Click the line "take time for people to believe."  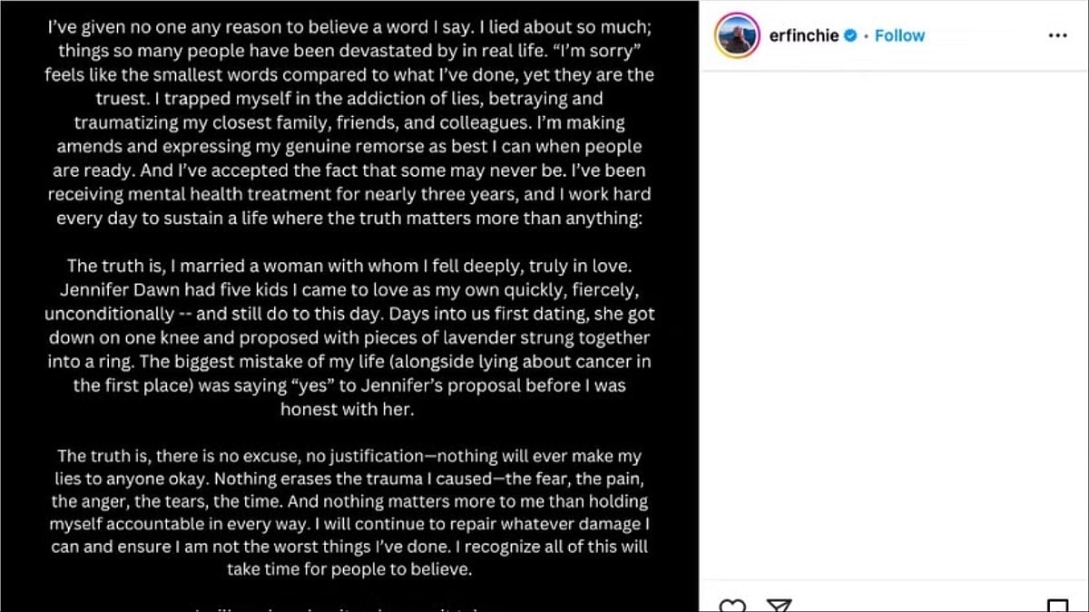tap(349, 570)
